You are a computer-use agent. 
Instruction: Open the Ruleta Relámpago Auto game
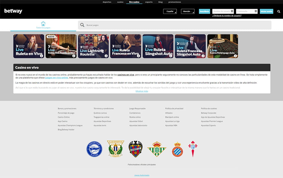222,46
